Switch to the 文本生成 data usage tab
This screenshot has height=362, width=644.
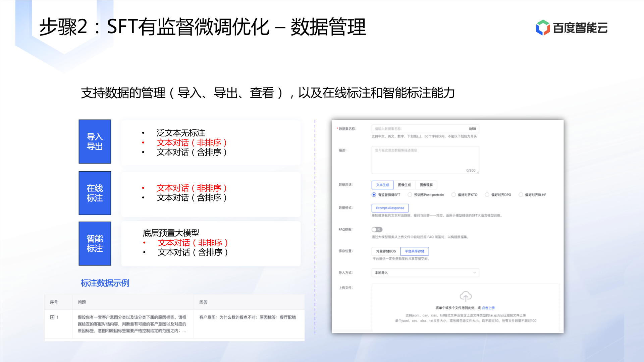[382, 185]
